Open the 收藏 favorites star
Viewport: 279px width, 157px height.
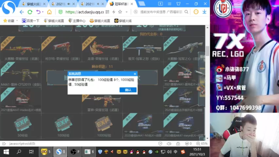tap(5, 21)
